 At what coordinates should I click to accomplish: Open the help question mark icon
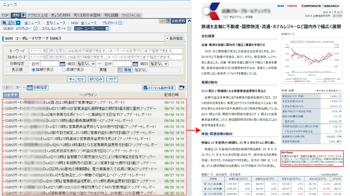pos(168,21)
